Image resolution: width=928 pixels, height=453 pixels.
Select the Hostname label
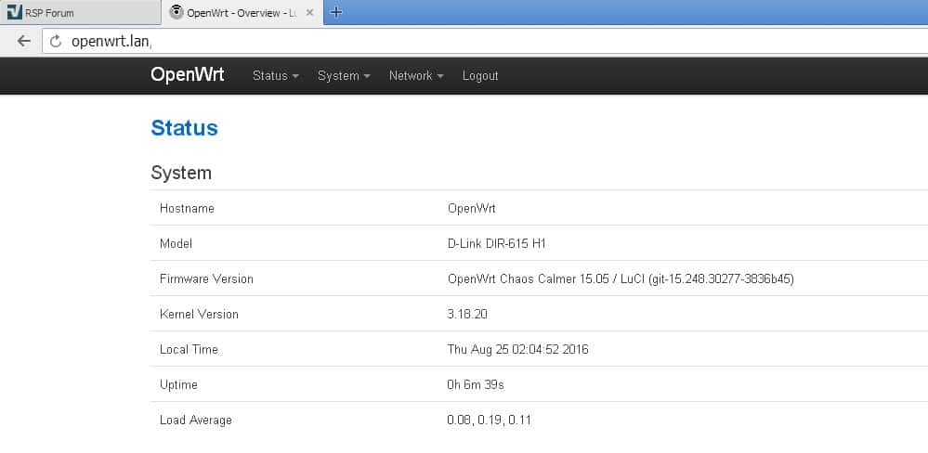187,208
